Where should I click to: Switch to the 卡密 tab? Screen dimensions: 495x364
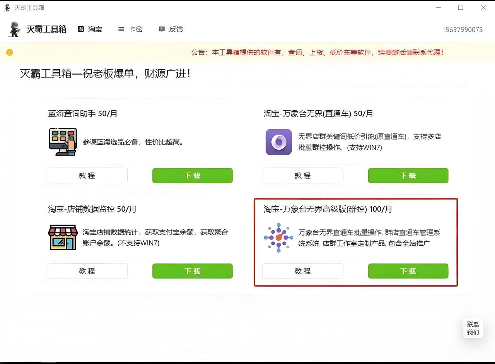131,29
